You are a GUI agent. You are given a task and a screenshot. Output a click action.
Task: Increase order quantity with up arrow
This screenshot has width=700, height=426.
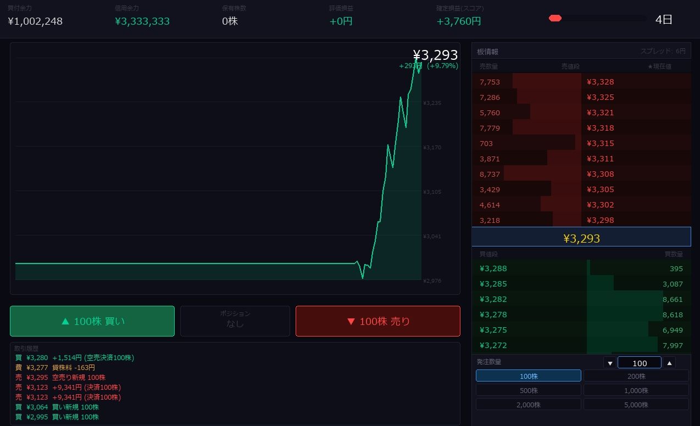(x=669, y=363)
